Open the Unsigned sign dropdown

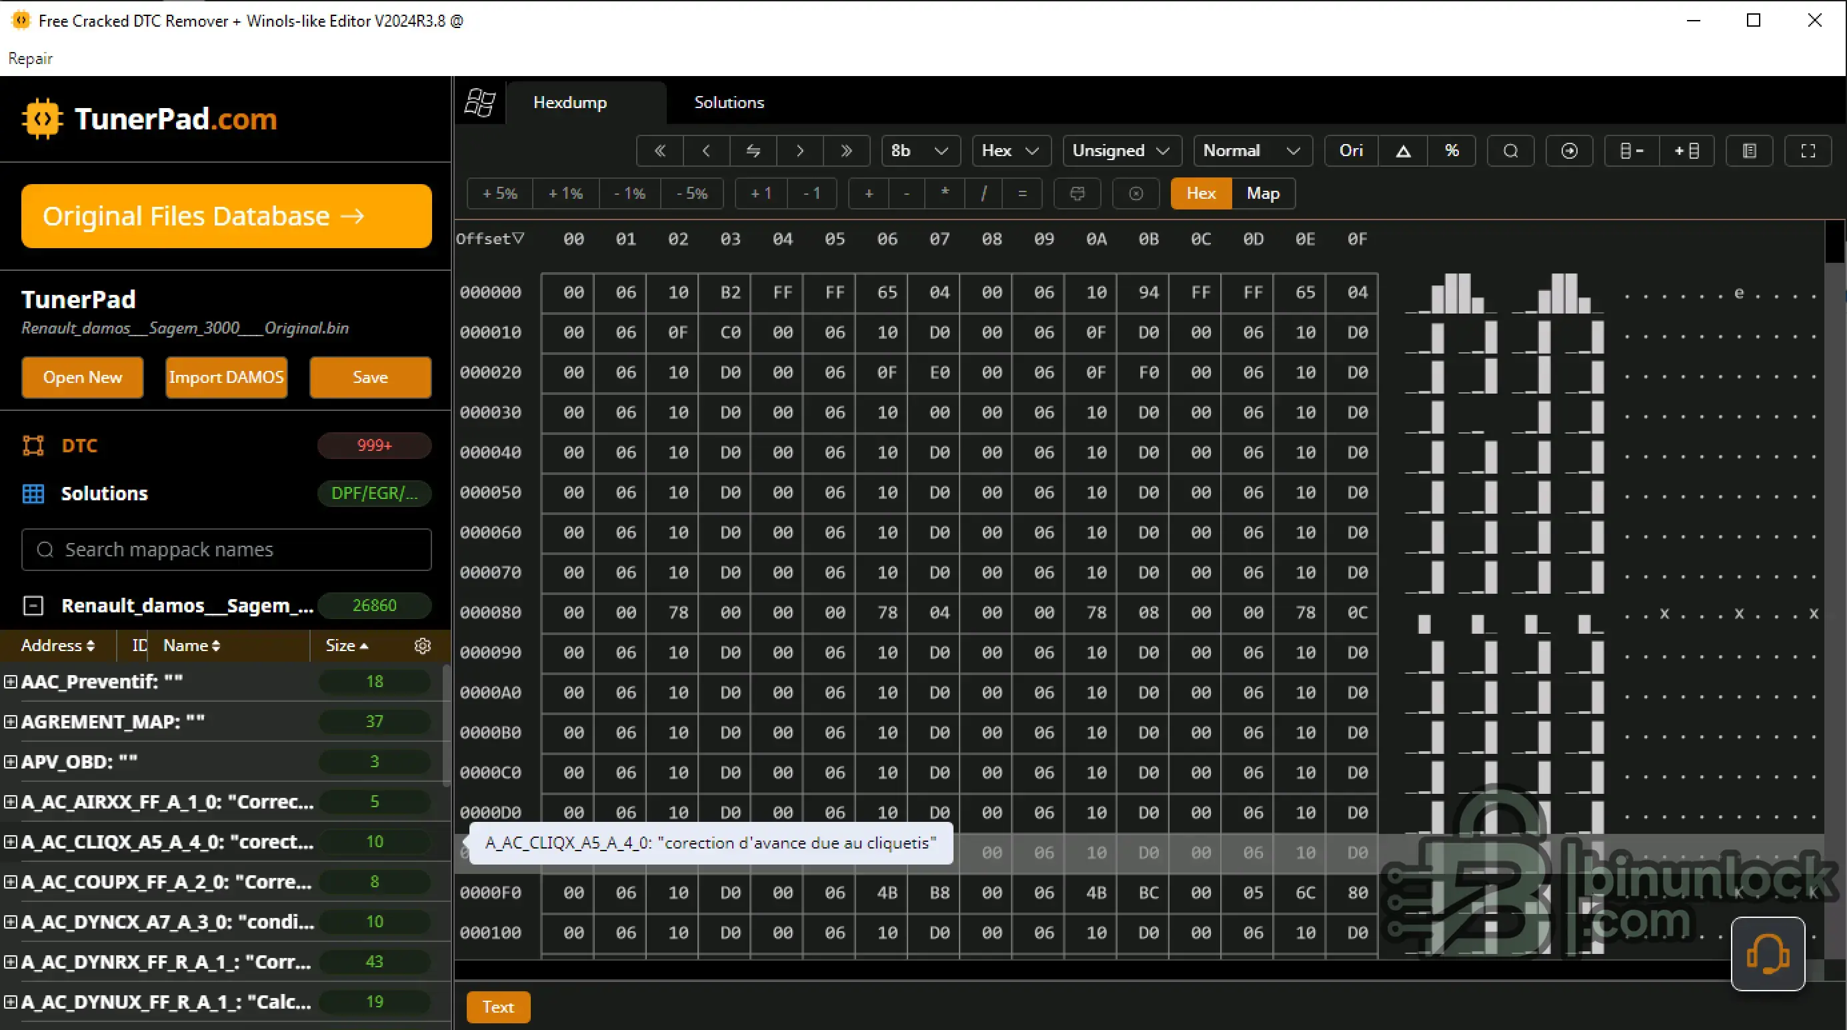pos(1122,151)
